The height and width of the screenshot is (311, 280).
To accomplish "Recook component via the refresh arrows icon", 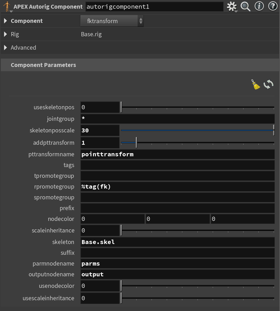I will tap(269, 84).
